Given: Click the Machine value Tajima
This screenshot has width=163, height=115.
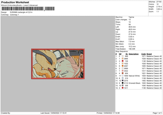Looking at the screenshot, I should coord(131,17).
